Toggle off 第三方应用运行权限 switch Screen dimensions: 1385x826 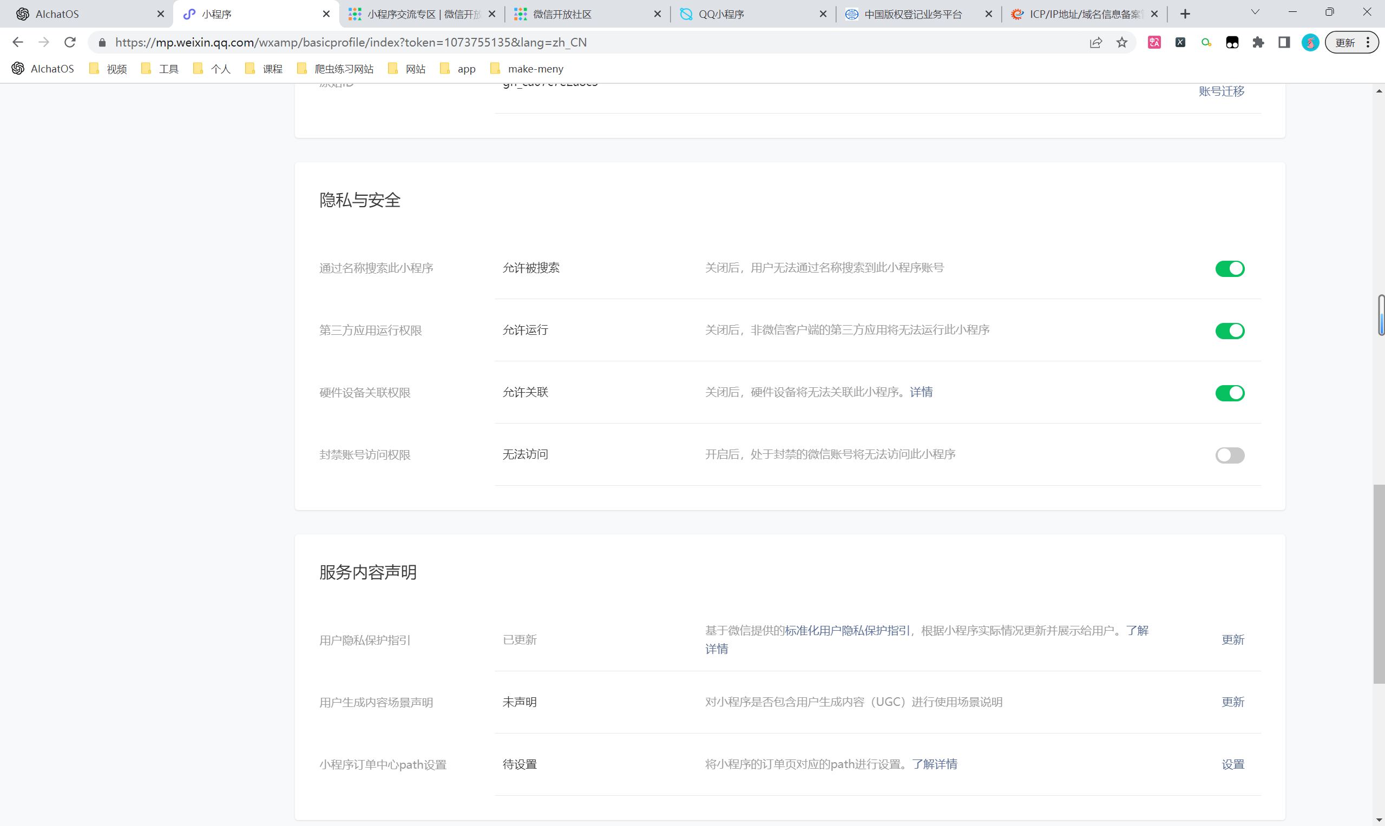point(1230,331)
